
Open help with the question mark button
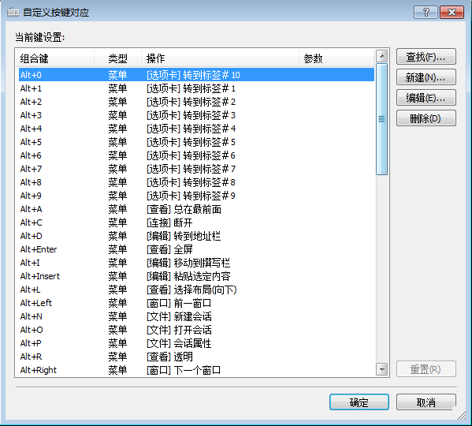[426, 13]
